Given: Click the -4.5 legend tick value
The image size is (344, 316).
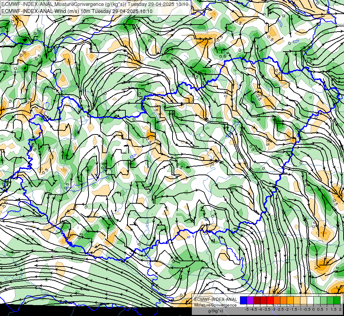Looking at the screenshot, I should pos(253,309).
